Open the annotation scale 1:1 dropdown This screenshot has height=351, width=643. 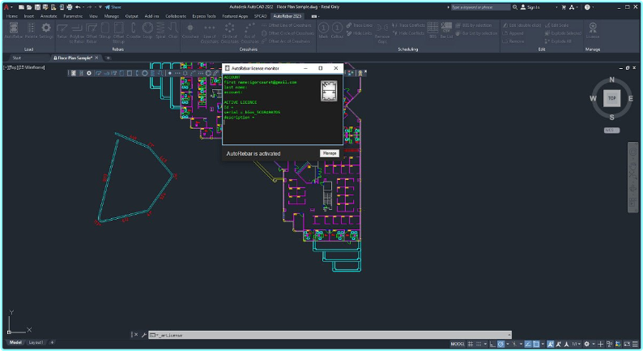[x=576, y=344]
